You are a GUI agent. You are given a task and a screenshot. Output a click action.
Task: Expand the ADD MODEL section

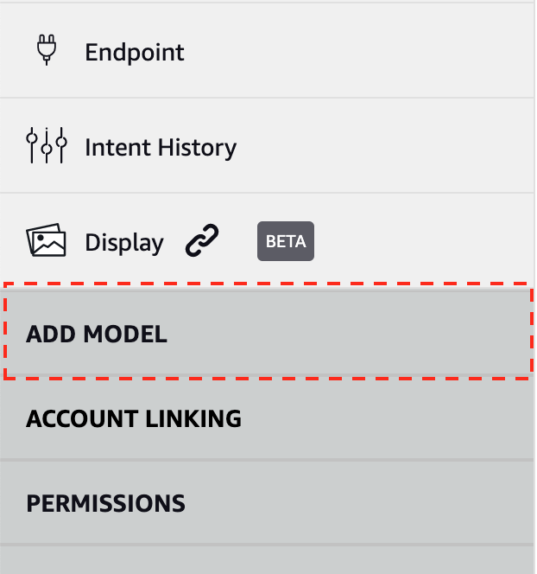[x=267, y=333]
